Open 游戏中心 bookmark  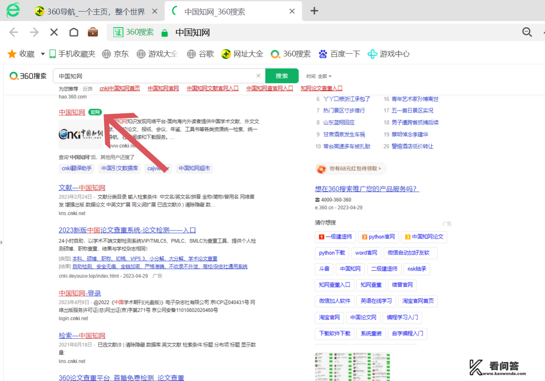pos(389,54)
